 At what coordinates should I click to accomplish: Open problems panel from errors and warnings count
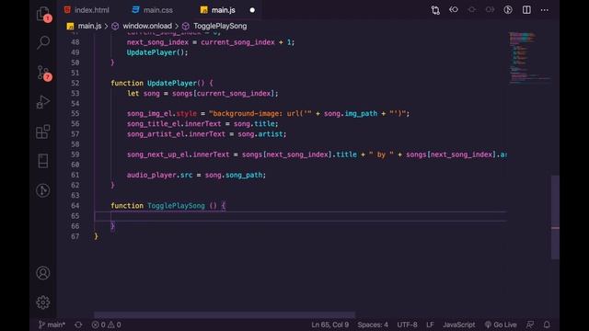[x=107, y=325]
